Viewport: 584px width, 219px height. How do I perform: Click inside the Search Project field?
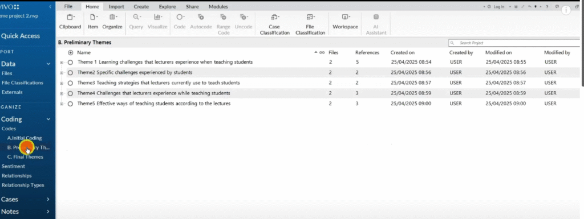[514, 43]
